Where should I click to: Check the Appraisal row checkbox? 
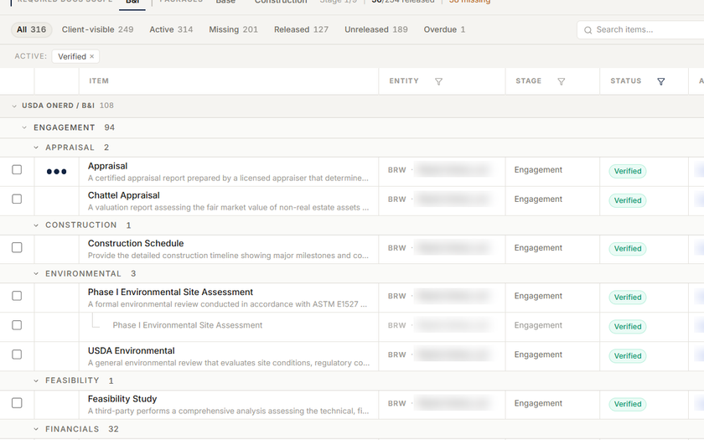tap(17, 169)
